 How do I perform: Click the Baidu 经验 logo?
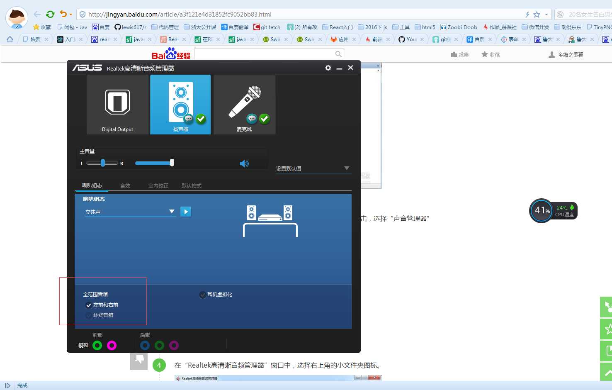coord(171,54)
